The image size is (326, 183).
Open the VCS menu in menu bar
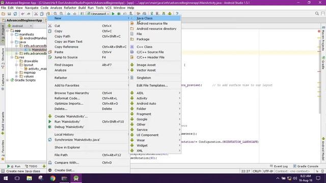(108, 8)
